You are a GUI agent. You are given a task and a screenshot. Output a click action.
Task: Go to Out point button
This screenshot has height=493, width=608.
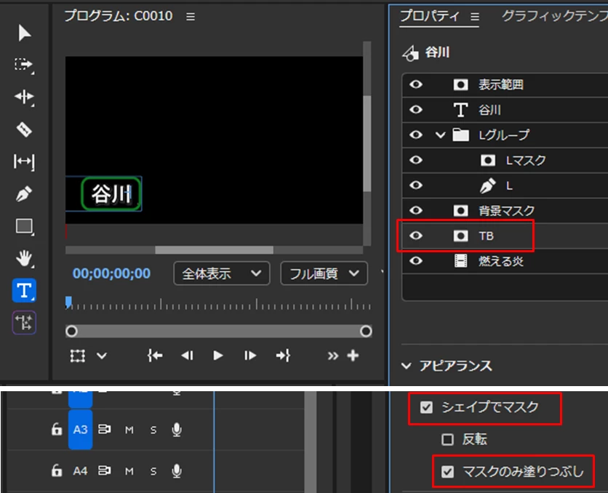click(x=283, y=356)
